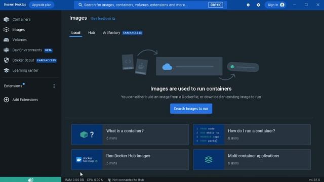Screen dimensions: 324x182
Task: Open Settings gear icon
Action: (x=258, y=5)
